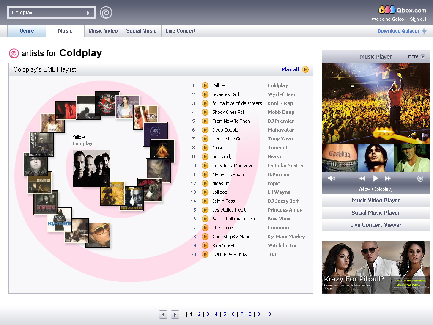Open the Coldplay search dropdown arrow
This screenshot has width=433, height=325.
(x=88, y=13)
